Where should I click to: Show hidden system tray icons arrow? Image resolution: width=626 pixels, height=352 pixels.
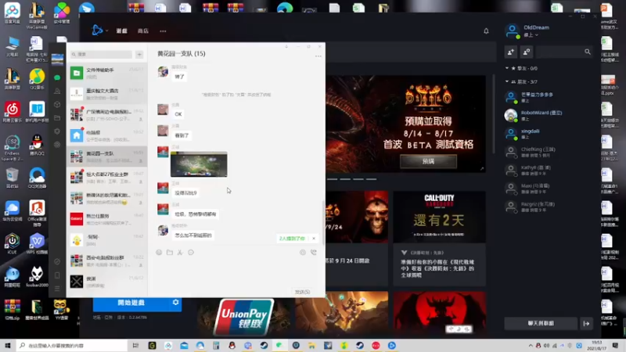click(531, 346)
